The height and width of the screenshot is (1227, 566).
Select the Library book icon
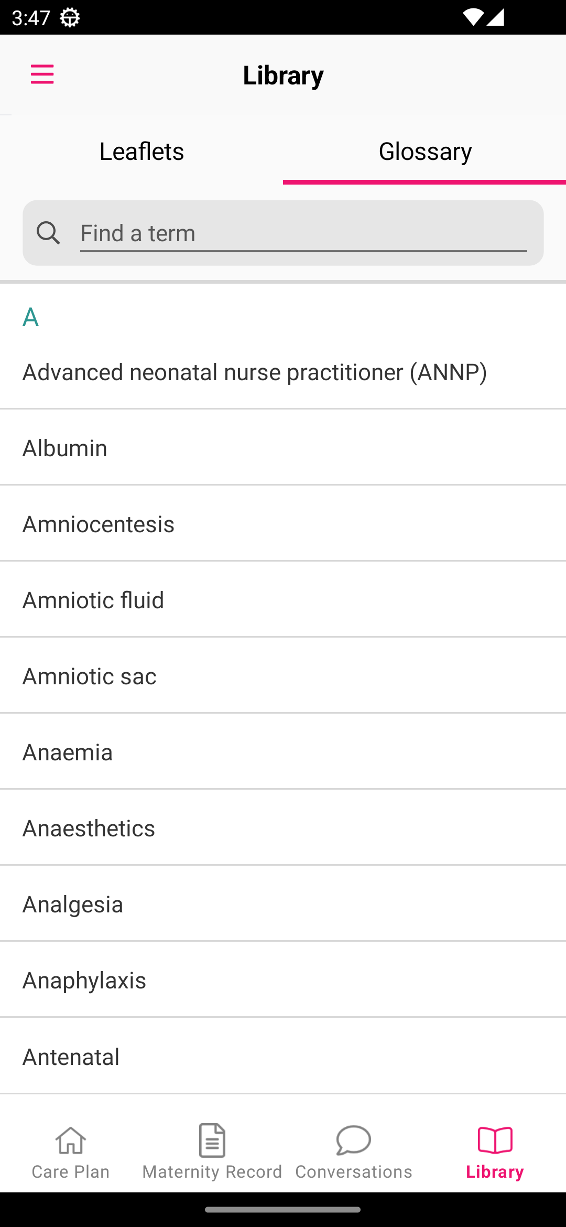(x=495, y=1140)
